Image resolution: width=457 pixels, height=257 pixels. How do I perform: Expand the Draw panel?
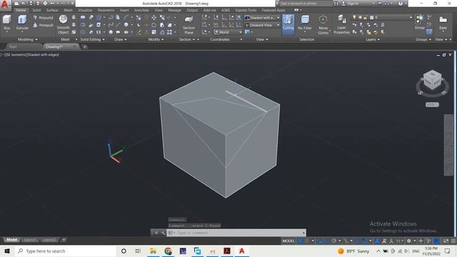[x=121, y=39]
